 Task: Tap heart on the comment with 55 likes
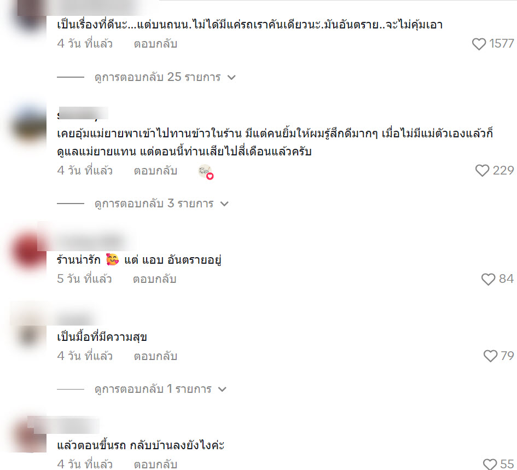[x=490, y=464]
